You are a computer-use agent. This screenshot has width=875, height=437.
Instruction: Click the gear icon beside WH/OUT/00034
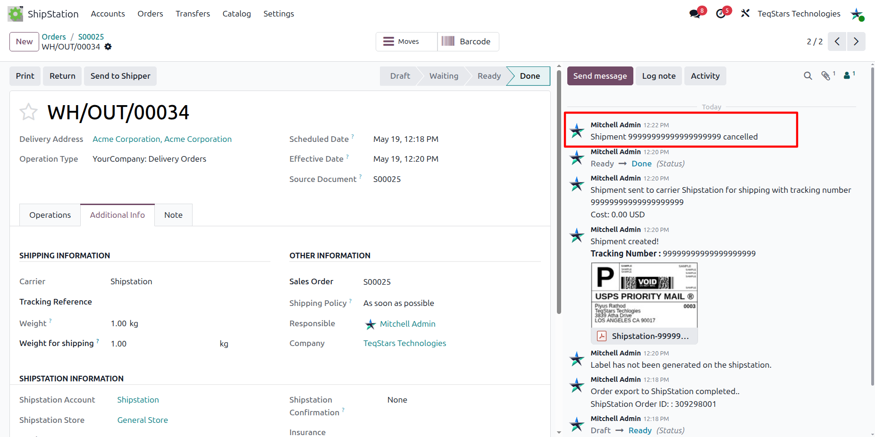point(108,47)
